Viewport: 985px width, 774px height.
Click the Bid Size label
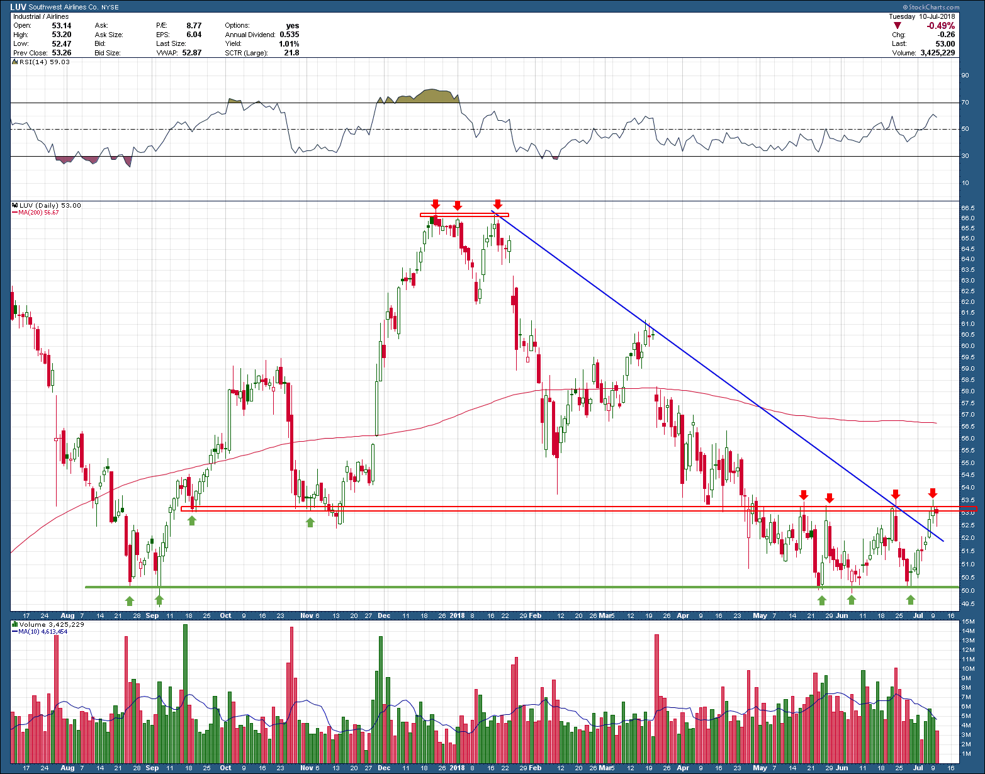108,53
